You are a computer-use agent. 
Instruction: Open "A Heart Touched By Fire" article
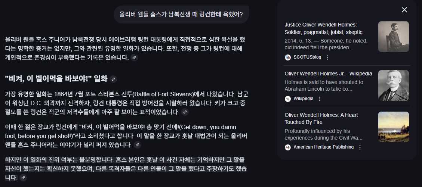[321, 119]
